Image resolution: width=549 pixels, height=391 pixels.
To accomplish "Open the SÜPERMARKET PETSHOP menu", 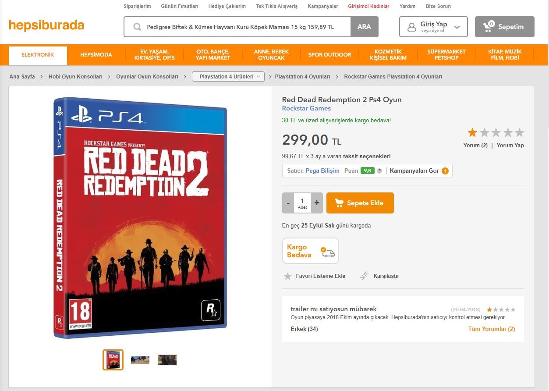I will coord(446,55).
